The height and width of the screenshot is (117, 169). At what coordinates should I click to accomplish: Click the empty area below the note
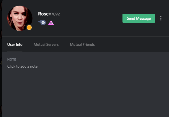[84, 93]
